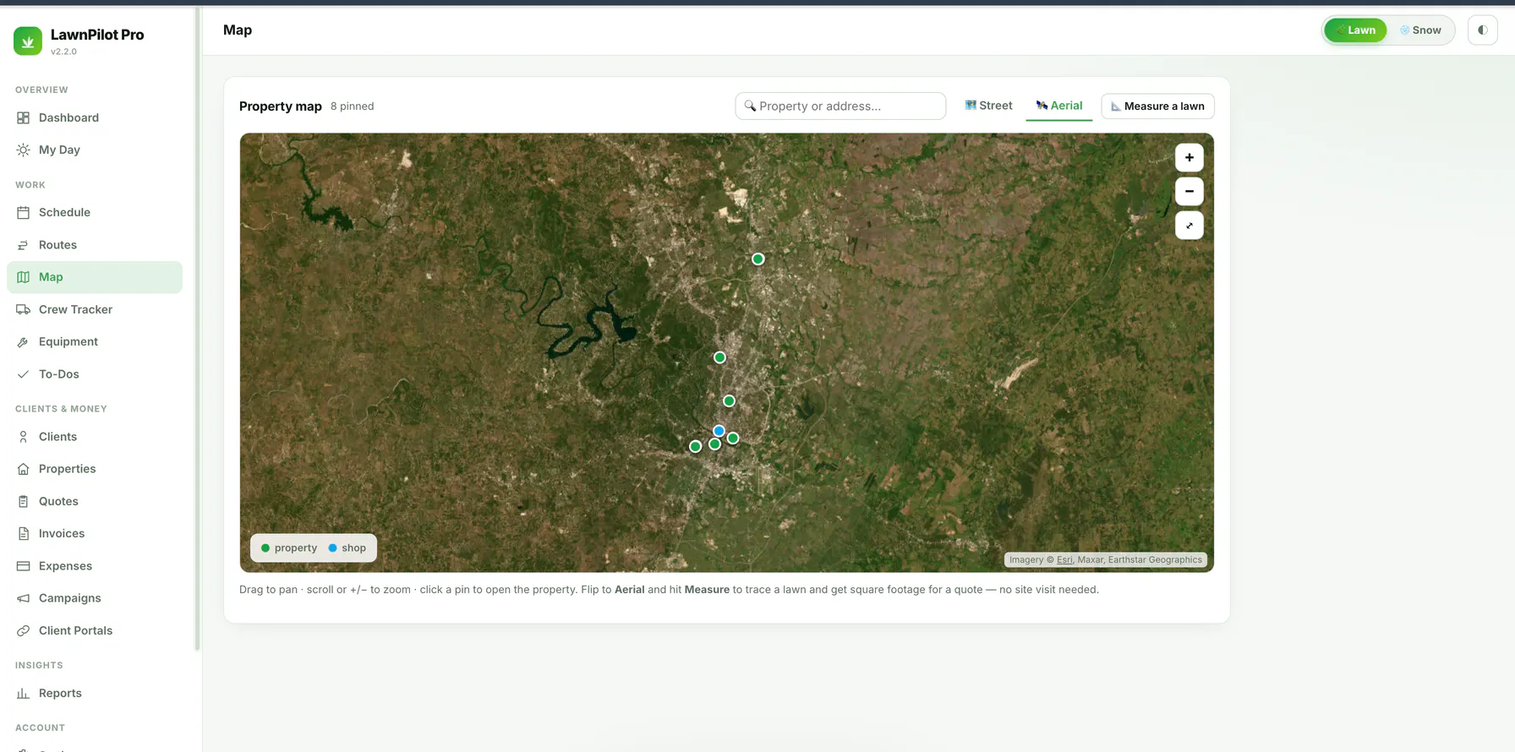
Task: Open Equipment wrench icon in sidebar
Action: tap(23, 342)
